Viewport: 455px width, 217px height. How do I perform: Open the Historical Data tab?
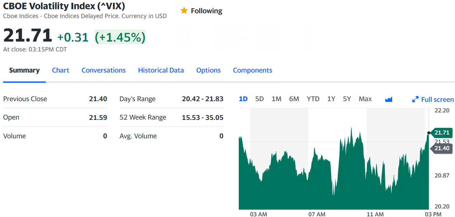point(161,70)
